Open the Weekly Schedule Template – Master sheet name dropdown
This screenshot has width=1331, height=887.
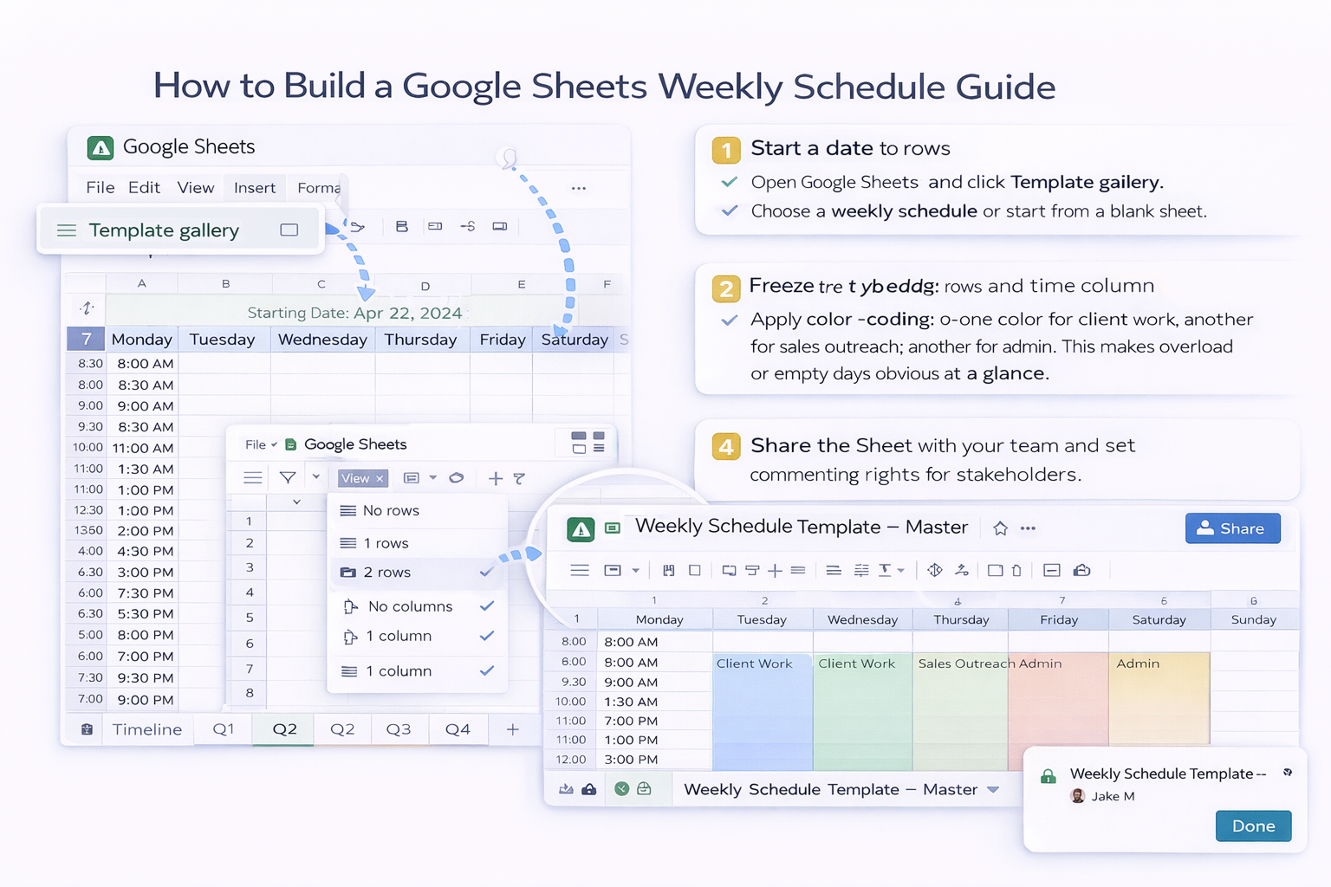tap(993, 790)
